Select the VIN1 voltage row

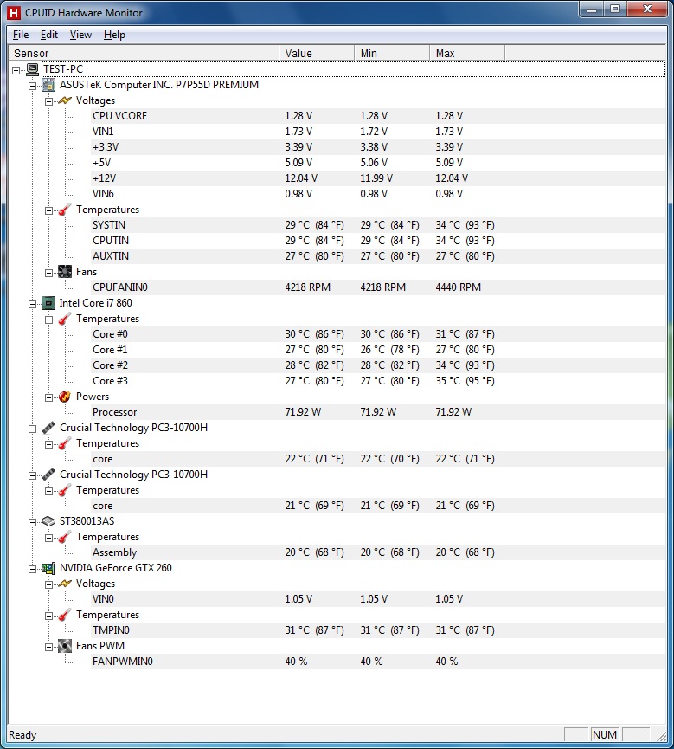coord(378,132)
